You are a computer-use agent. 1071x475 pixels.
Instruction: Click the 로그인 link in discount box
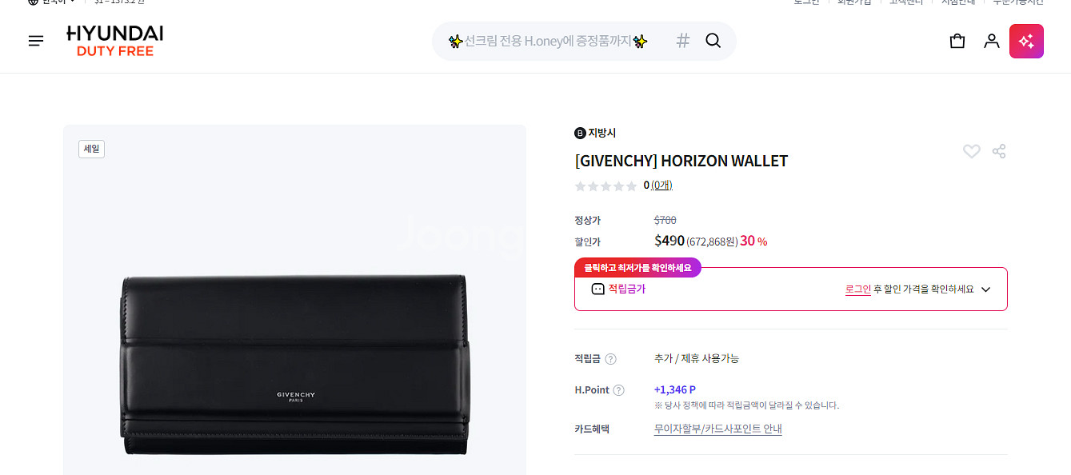(858, 289)
